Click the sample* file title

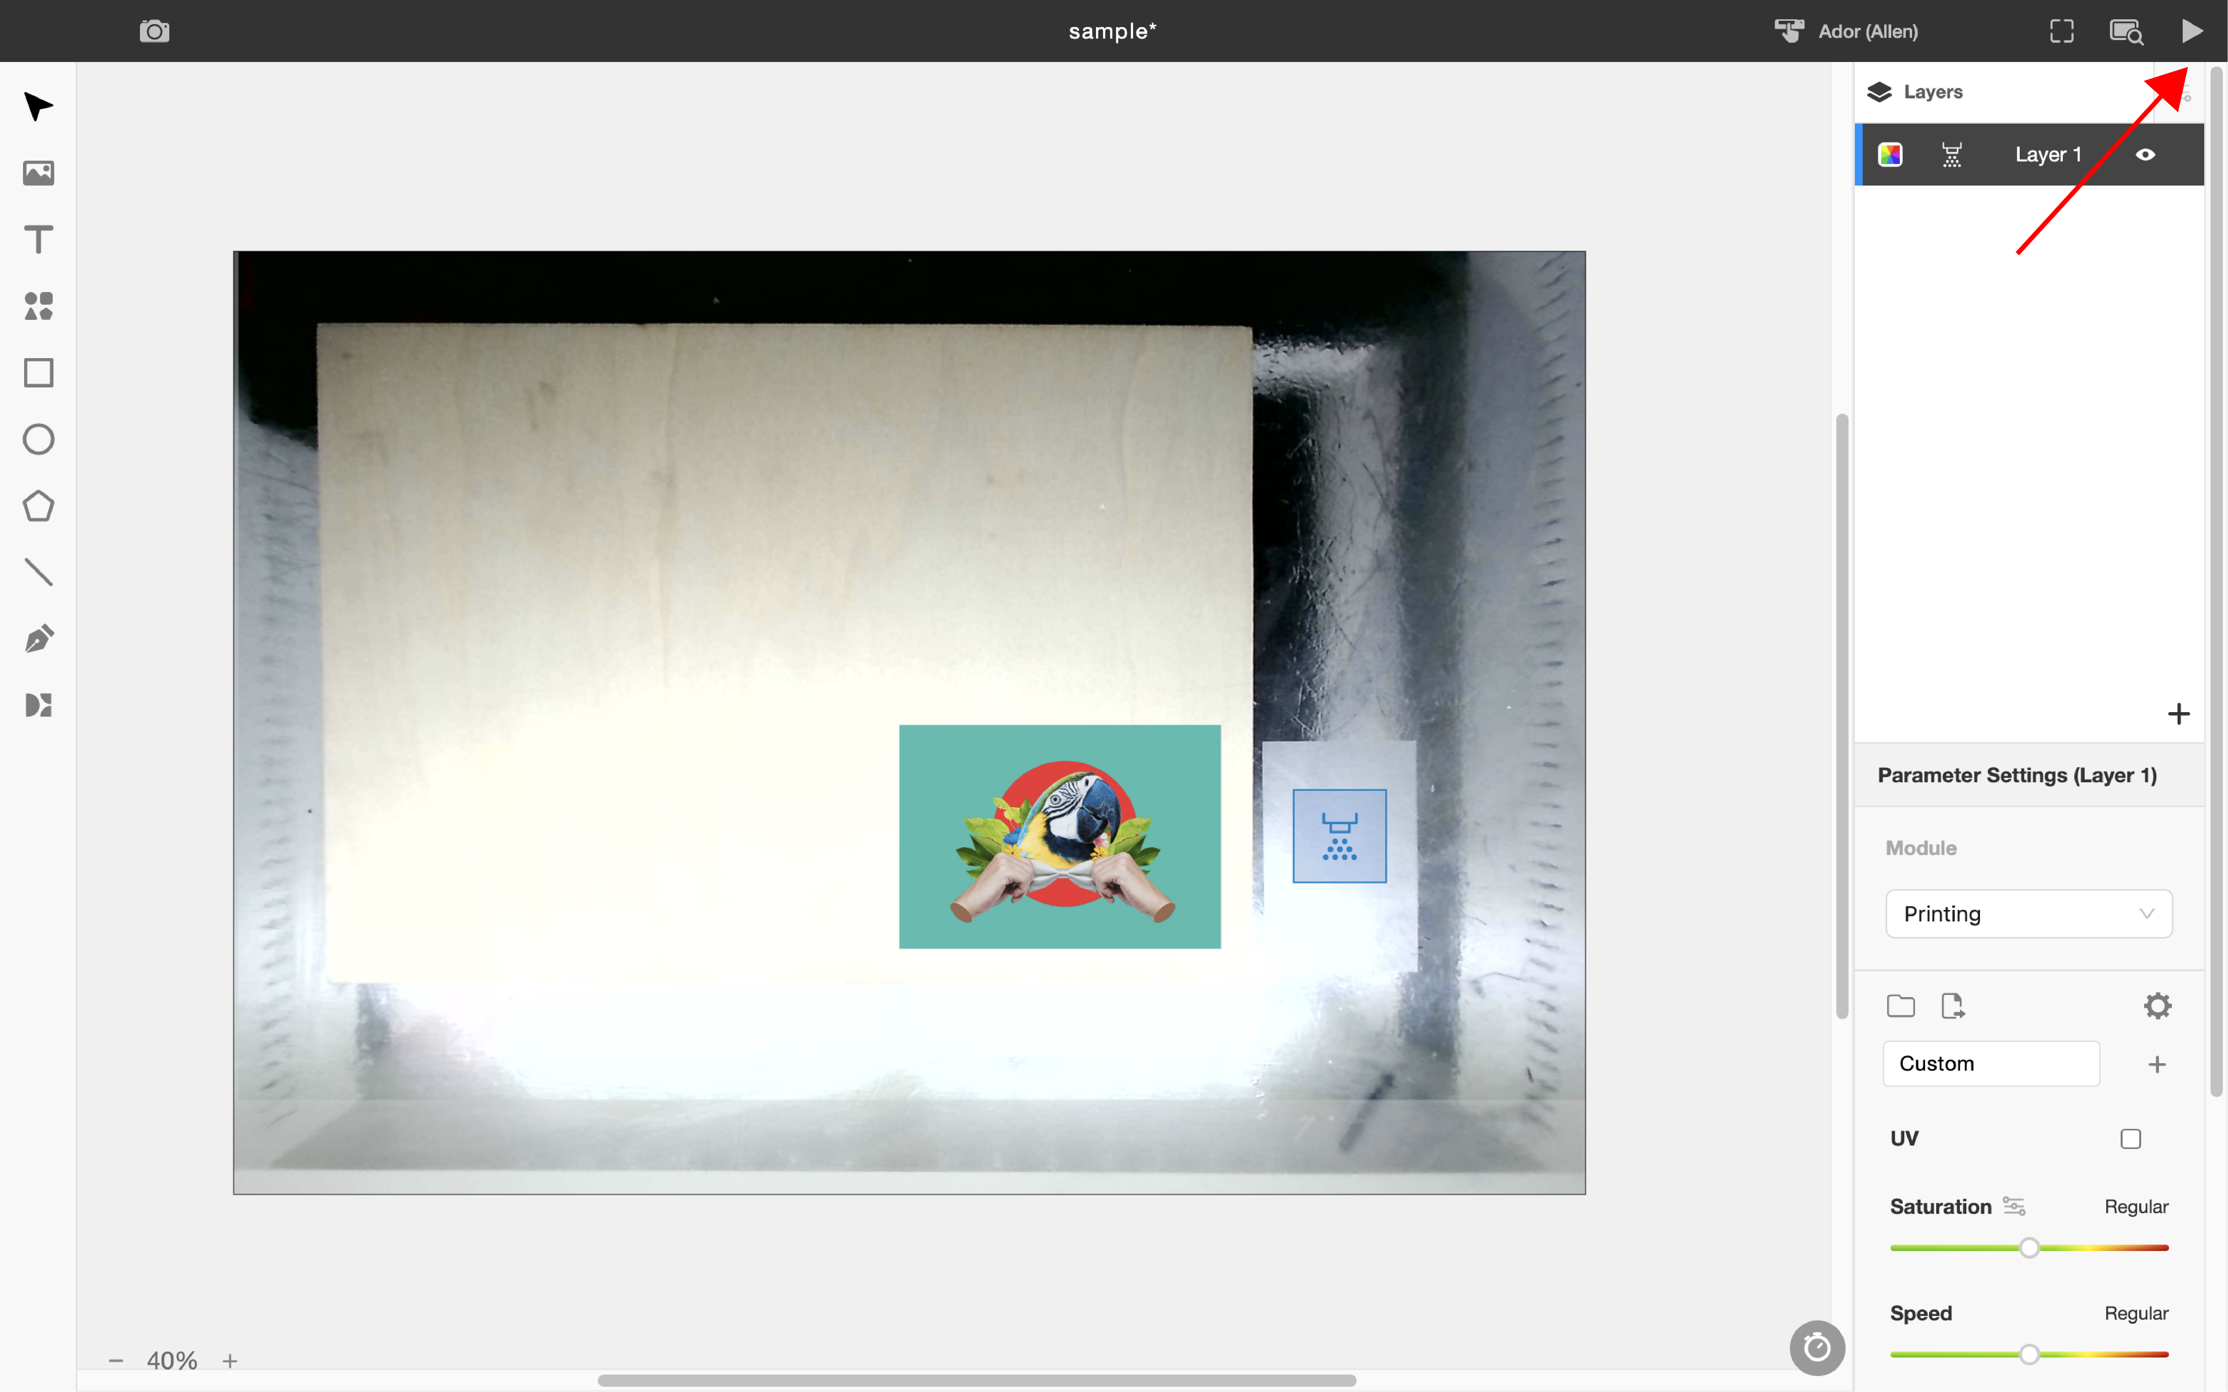point(1113,31)
